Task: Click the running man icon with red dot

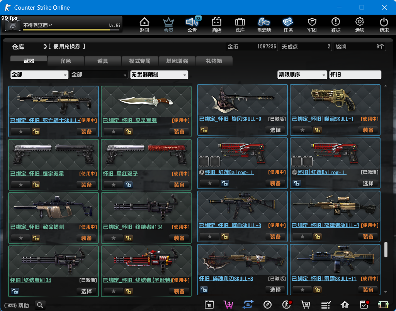Action: coord(287,305)
